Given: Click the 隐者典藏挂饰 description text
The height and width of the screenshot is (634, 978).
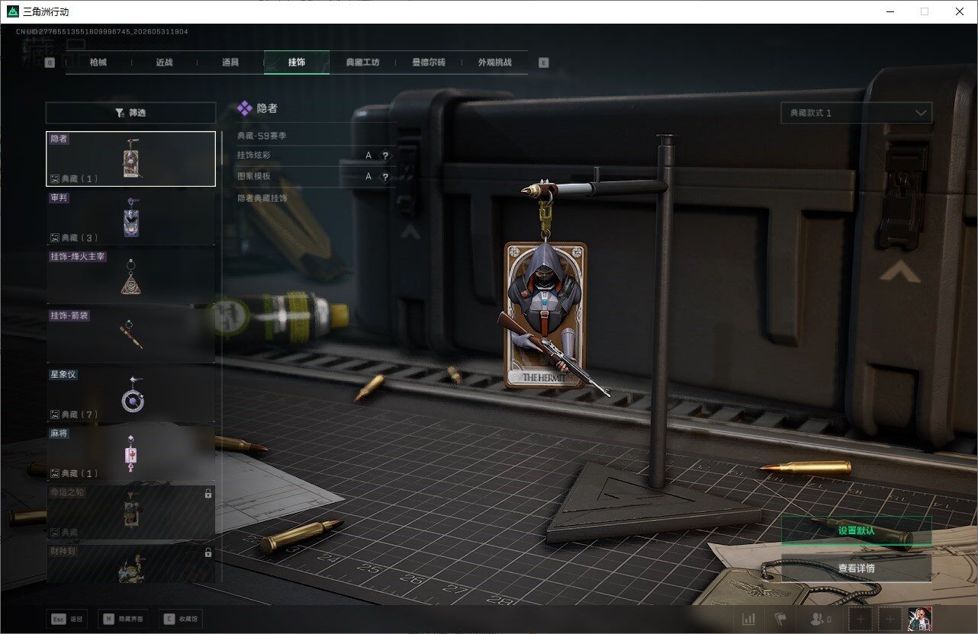Looking at the screenshot, I should [x=262, y=198].
